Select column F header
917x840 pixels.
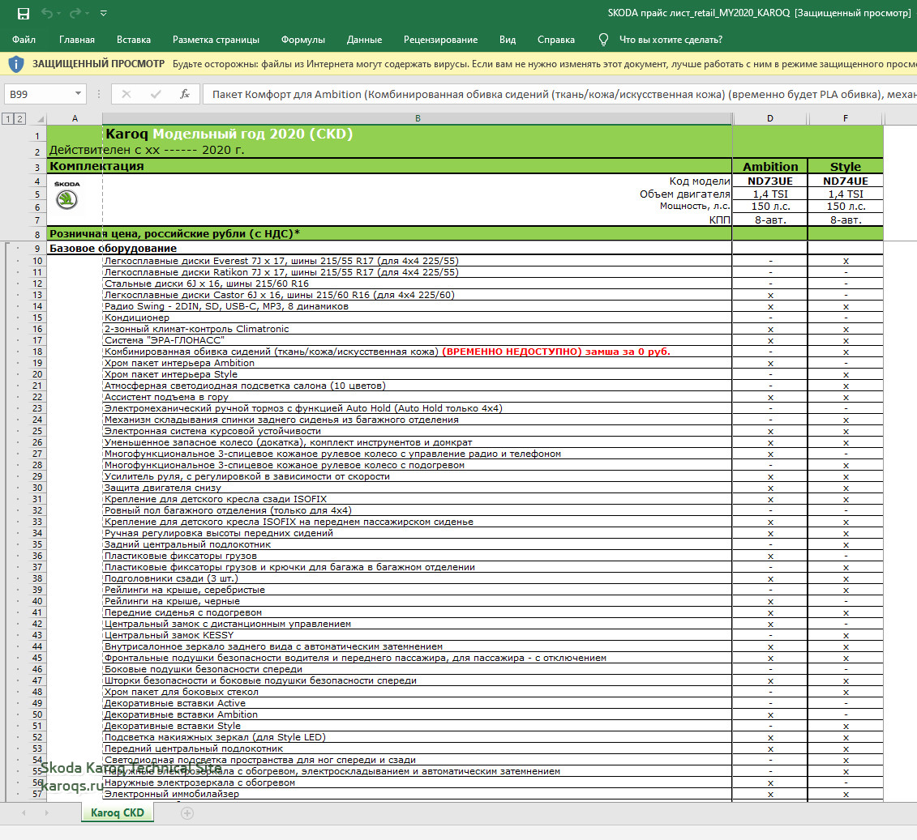click(x=845, y=118)
